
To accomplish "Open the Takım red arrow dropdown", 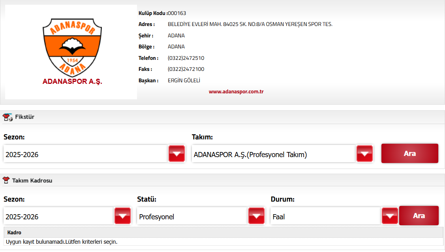I will [x=364, y=154].
